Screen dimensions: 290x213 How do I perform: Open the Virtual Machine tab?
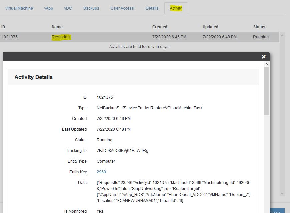[x=19, y=8]
